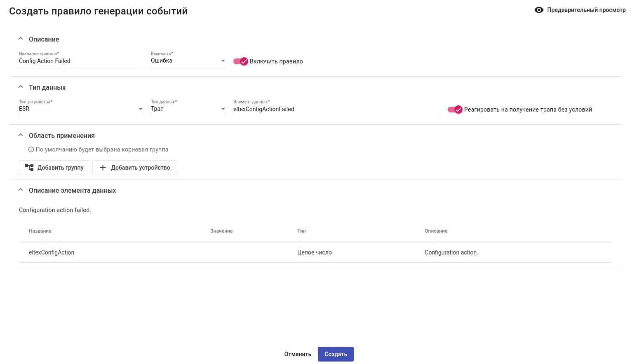Collapse Описание элемента данных section
Image resolution: width=632 pixels, height=364 pixels.
(21, 190)
